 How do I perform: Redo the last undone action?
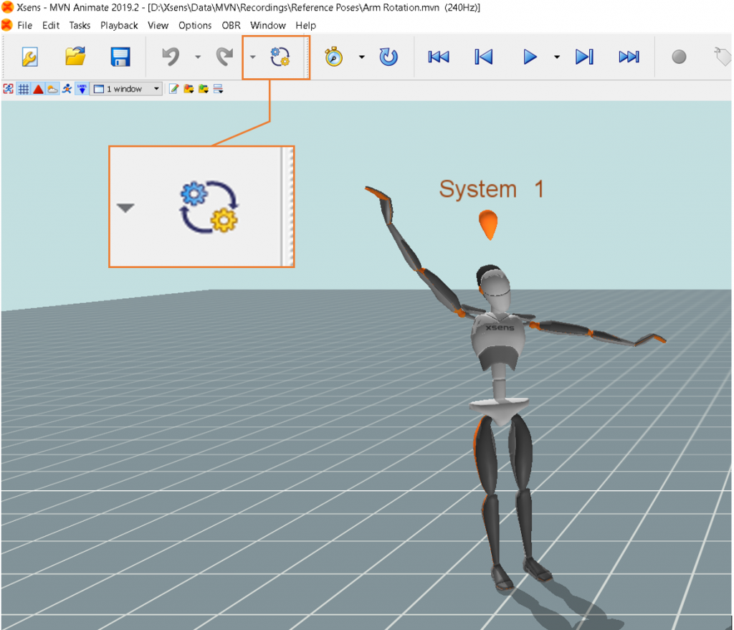click(224, 57)
